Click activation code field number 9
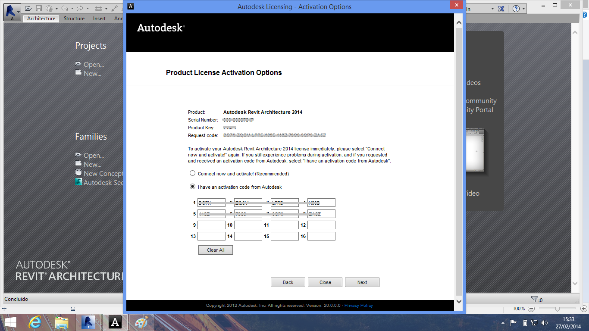The height and width of the screenshot is (331, 589). [211, 225]
